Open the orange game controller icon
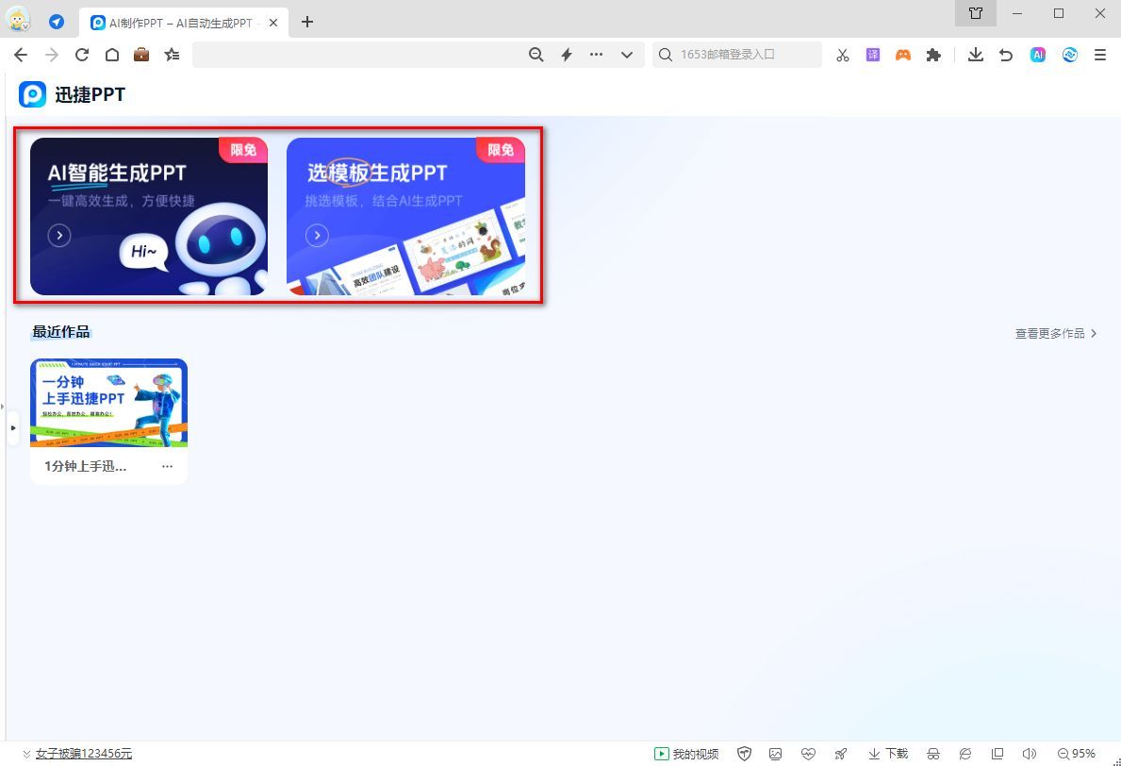The width and height of the screenshot is (1121, 766). (903, 55)
